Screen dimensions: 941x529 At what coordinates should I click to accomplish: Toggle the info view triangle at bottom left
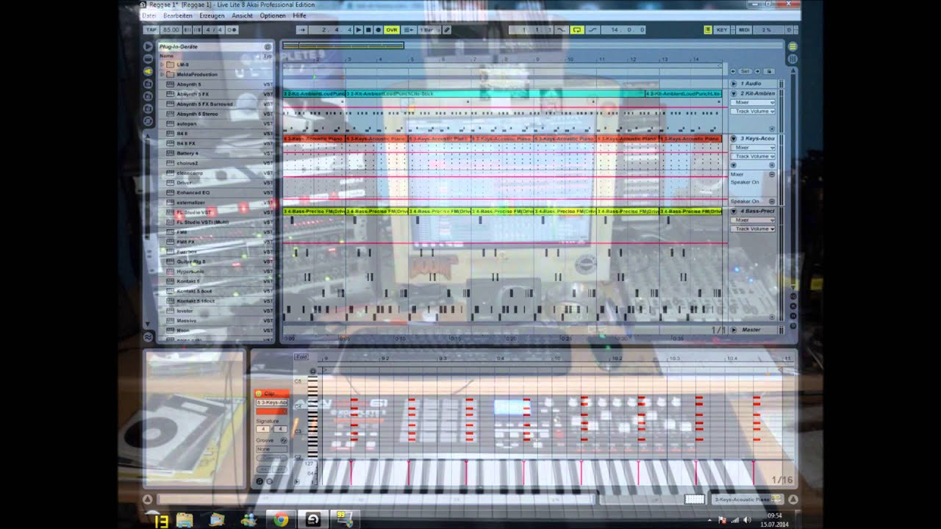point(149,500)
